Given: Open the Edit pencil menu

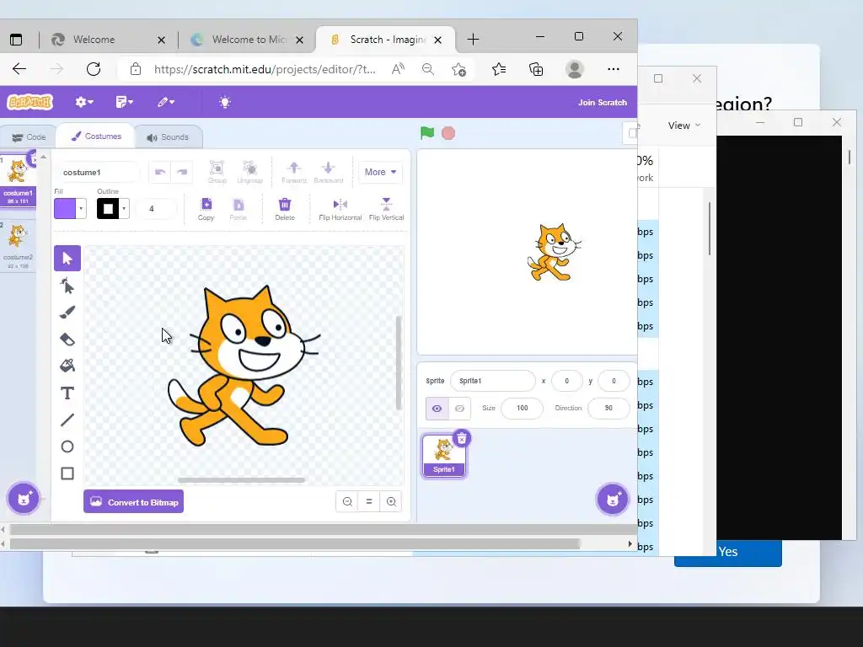Looking at the screenshot, I should [166, 102].
